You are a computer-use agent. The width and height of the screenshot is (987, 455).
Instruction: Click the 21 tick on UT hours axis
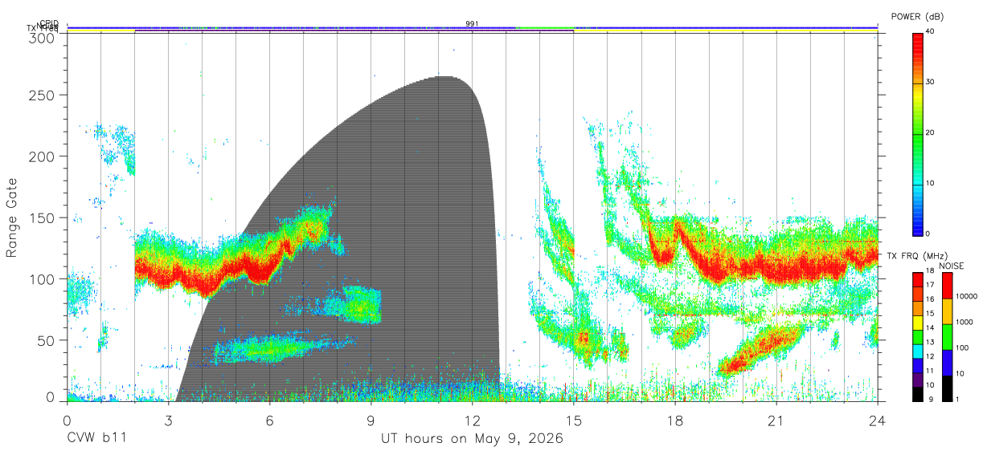coord(776,420)
